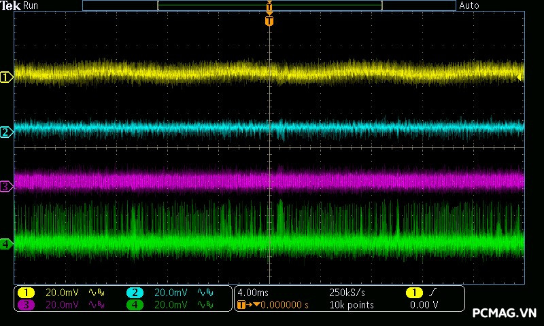544x326 pixels.
Task: Click the trigger source channel 1 badge
Action: click(413, 293)
